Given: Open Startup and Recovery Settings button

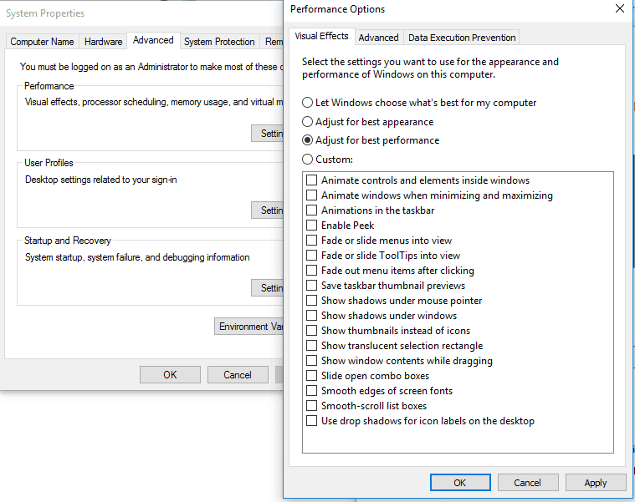Looking at the screenshot, I should tap(267, 288).
